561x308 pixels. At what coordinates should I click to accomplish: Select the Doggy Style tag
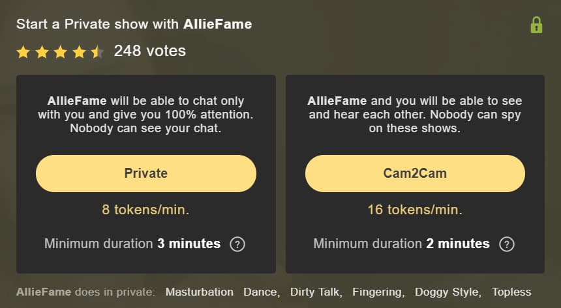click(x=448, y=292)
